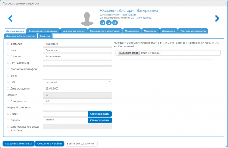Open the Медсправки tab

pyautogui.click(x=150, y=31)
